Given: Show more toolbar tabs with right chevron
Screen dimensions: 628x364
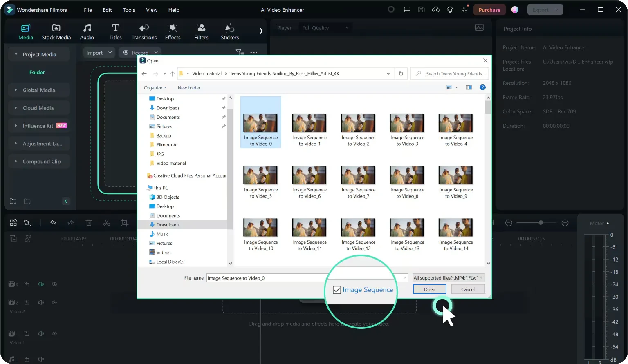Looking at the screenshot, I should (x=261, y=31).
